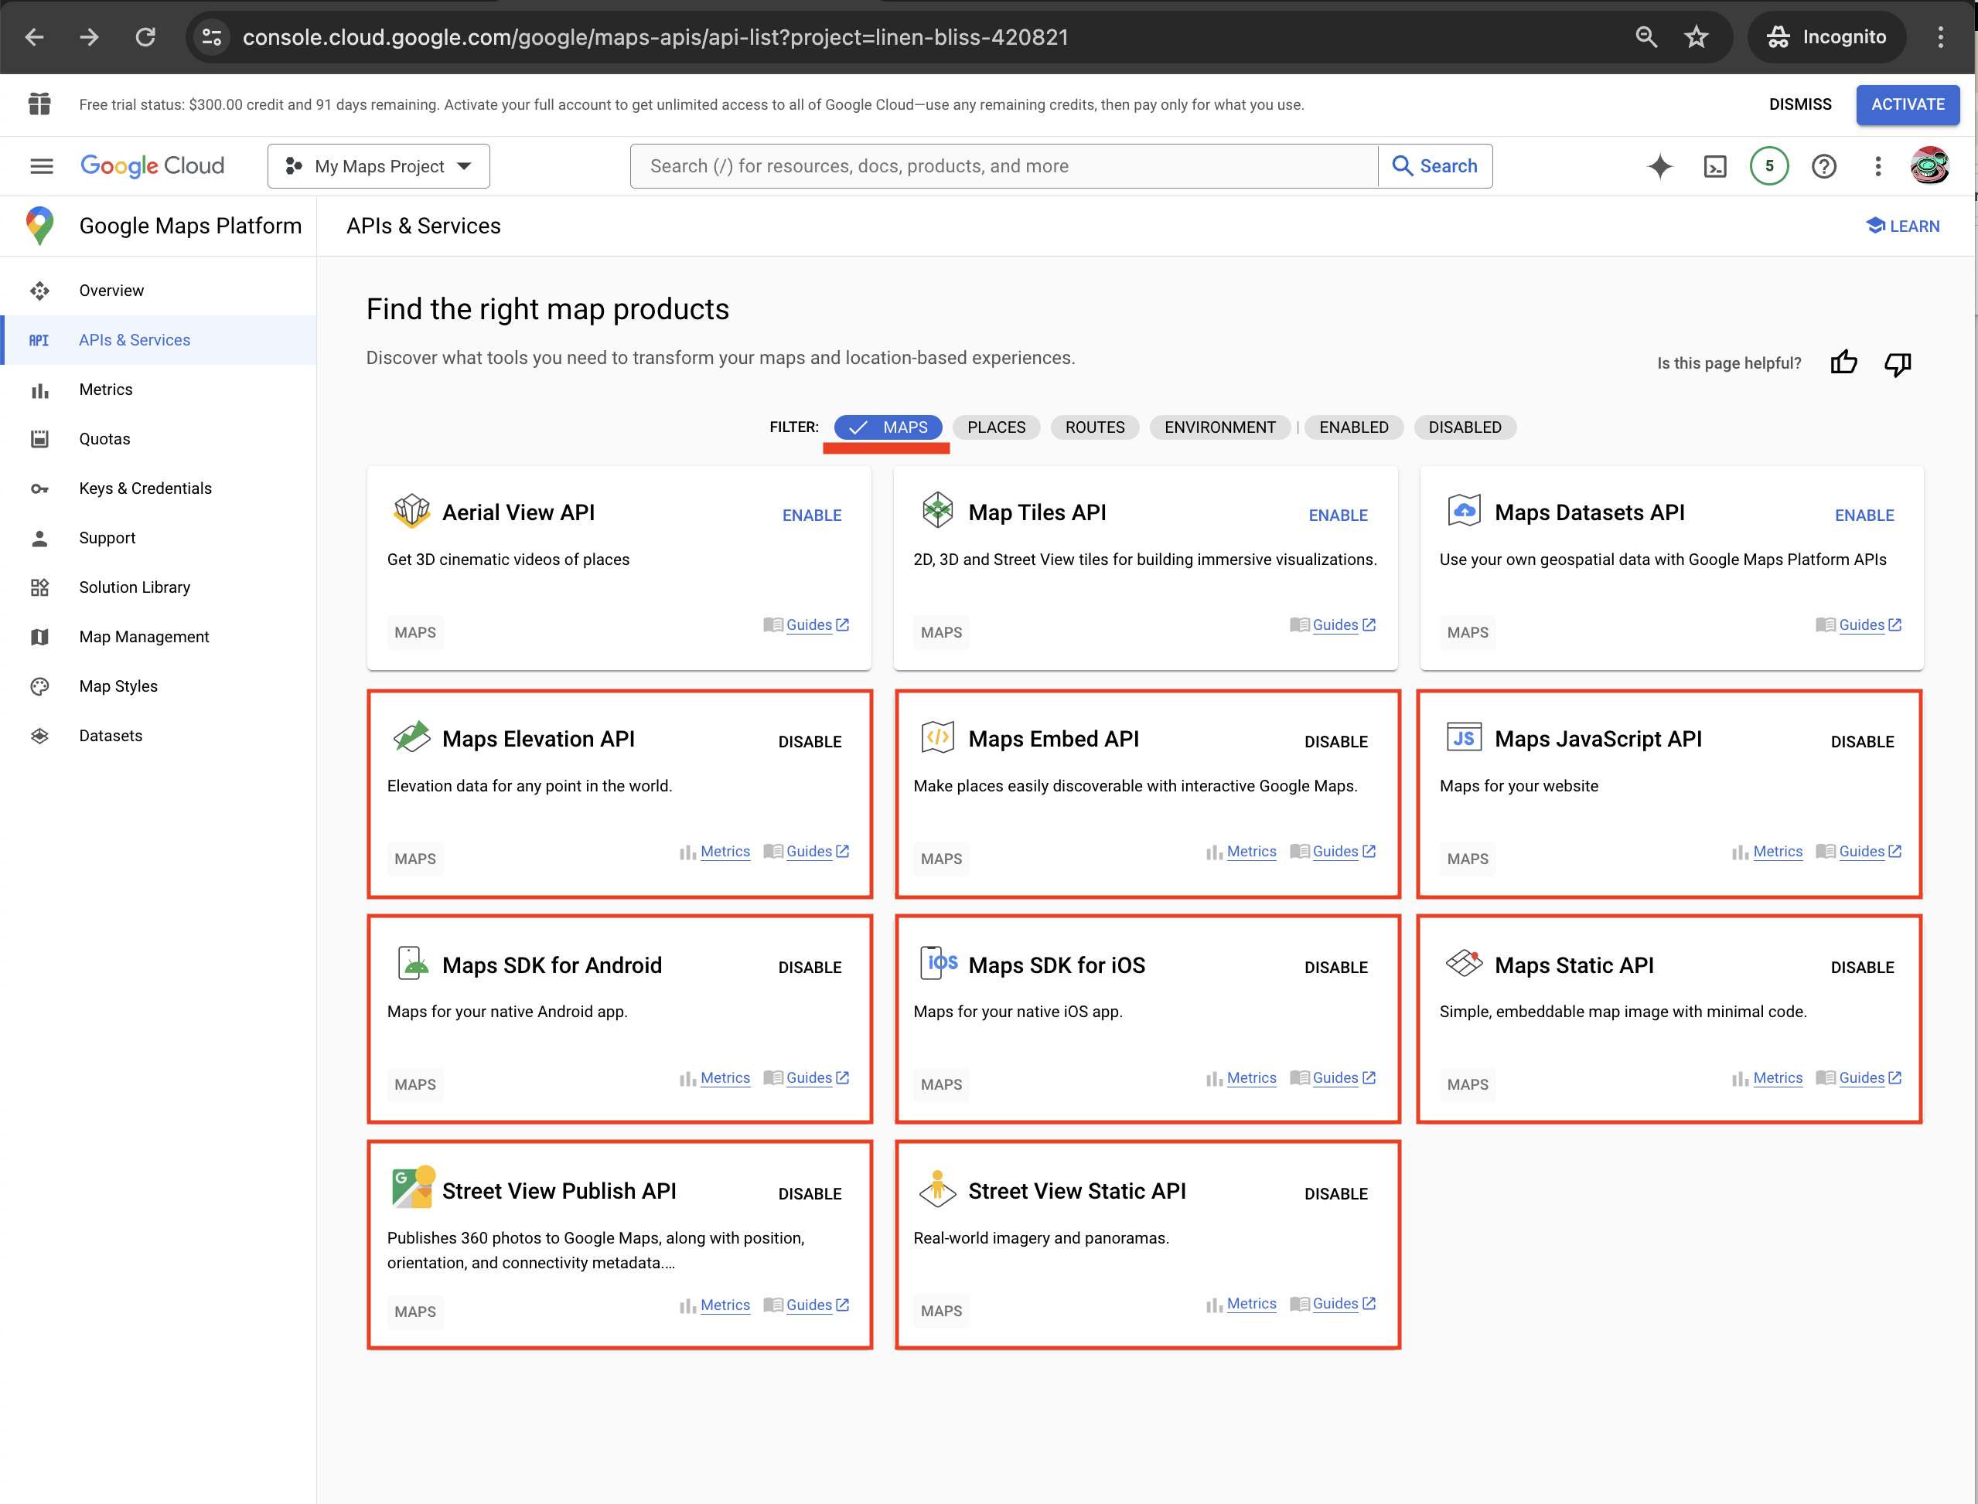Launch Cloud Shell terminal icon
The height and width of the screenshot is (1504, 1978).
(x=1715, y=165)
